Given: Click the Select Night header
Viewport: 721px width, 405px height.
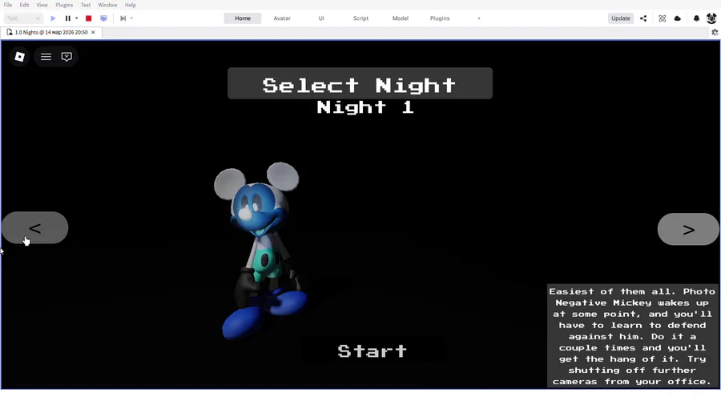Looking at the screenshot, I should tap(360, 83).
